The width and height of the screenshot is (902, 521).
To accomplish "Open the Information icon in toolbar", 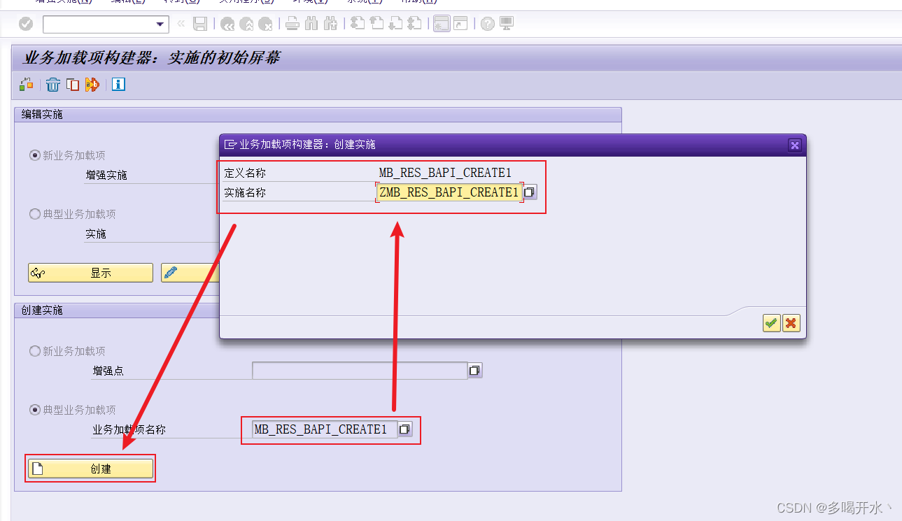I will pyautogui.click(x=118, y=84).
